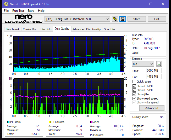
Task: Click the Nero CD-DVD Speed logo
Action: (24, 19)
